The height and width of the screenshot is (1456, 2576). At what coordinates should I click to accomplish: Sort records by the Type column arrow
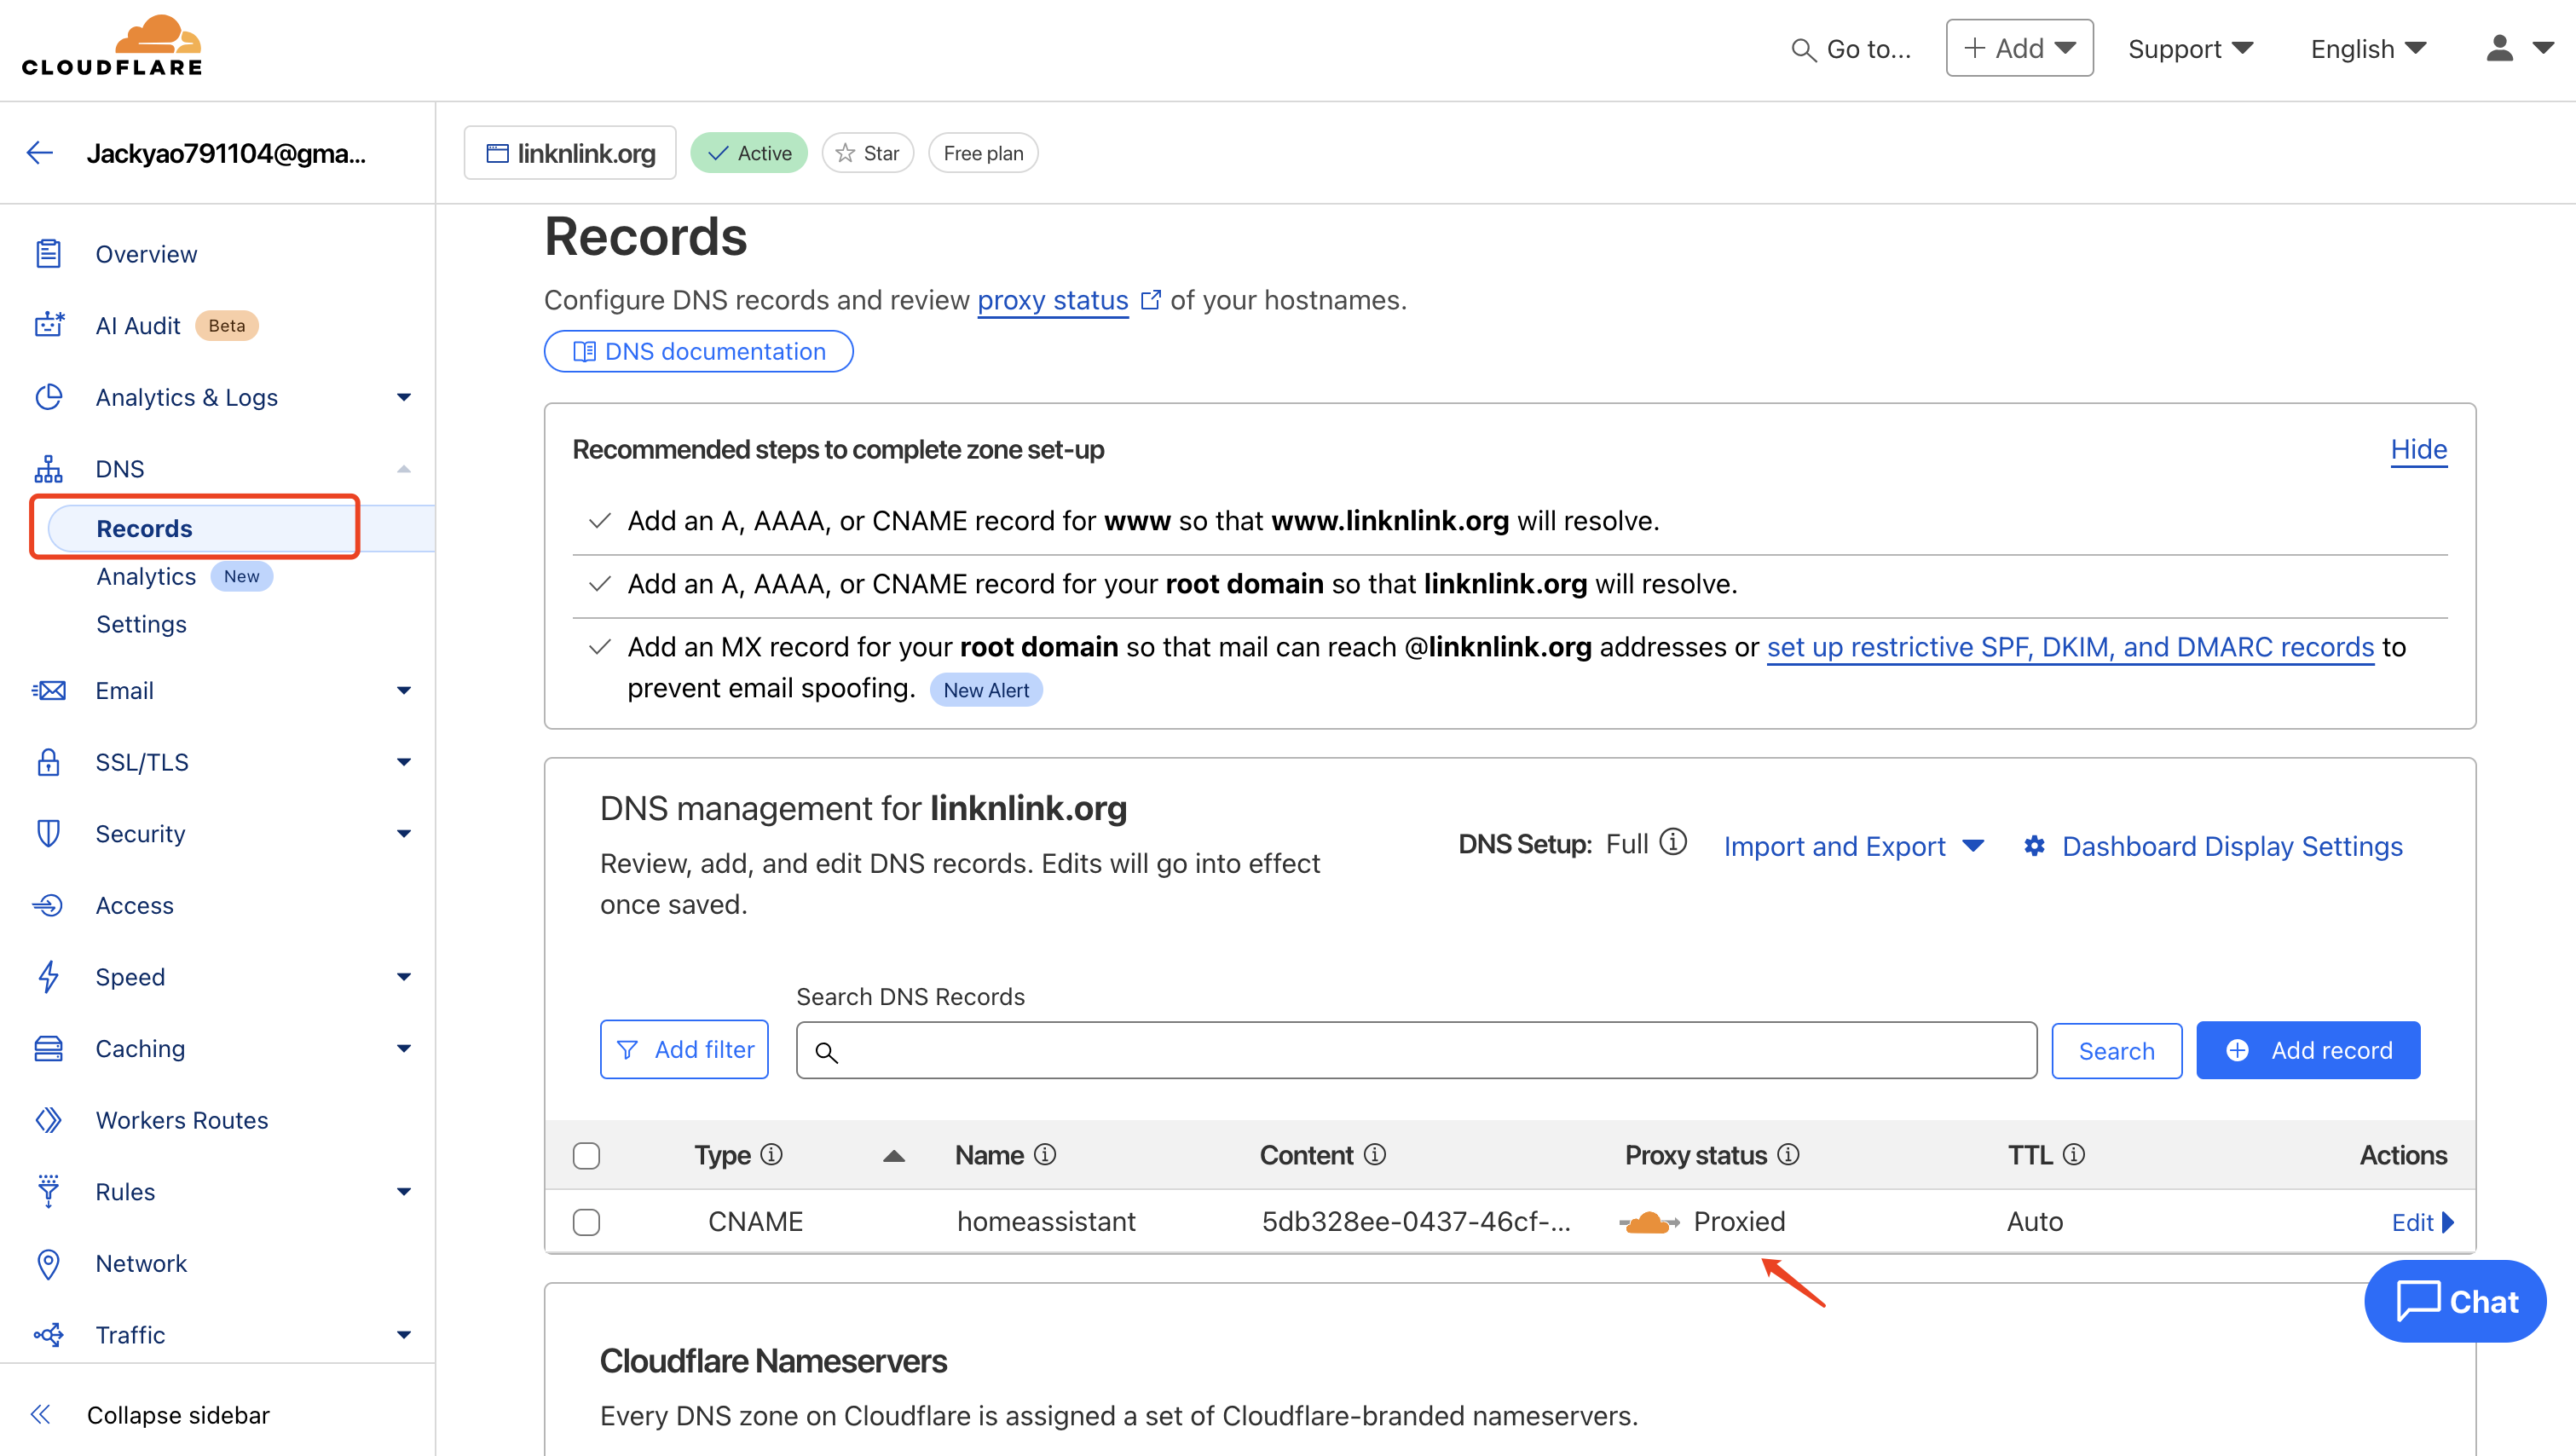[x=894, y=1156]
